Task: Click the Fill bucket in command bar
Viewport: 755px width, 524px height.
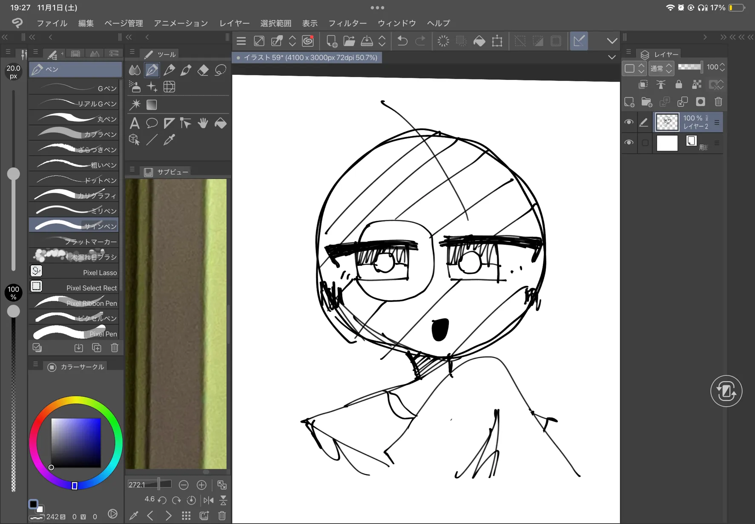Action: [x=479, y=41]
